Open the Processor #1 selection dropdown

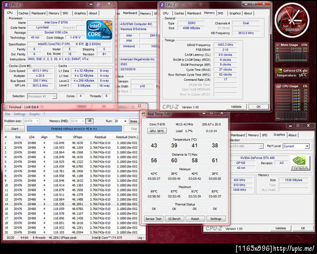(42, 96)
